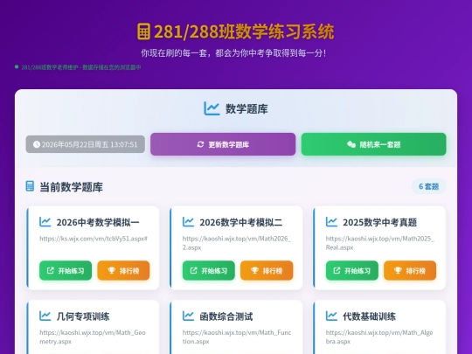Click the green status dot in the header note

pyautogui.click(x=17, y=66)
